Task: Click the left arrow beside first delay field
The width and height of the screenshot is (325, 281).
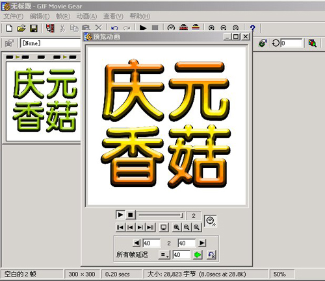Action: tap(136, 243)
